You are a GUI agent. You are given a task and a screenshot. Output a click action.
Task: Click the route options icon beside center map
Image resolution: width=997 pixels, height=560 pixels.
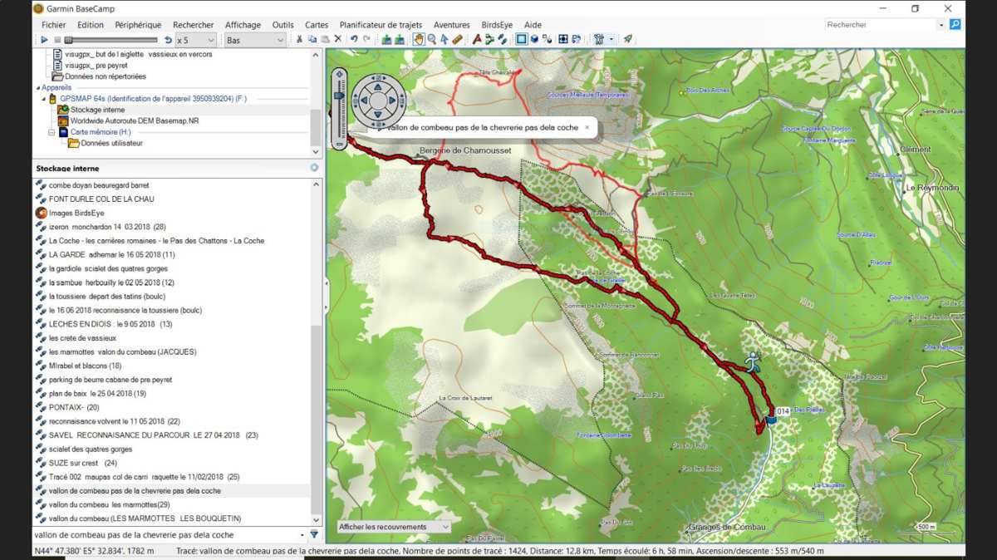click(x=576, y=39)
